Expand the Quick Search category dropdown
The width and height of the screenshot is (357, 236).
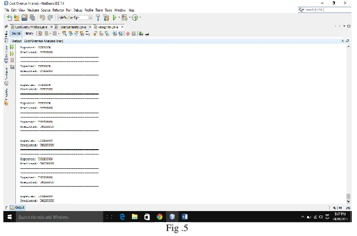click(301, 10)
